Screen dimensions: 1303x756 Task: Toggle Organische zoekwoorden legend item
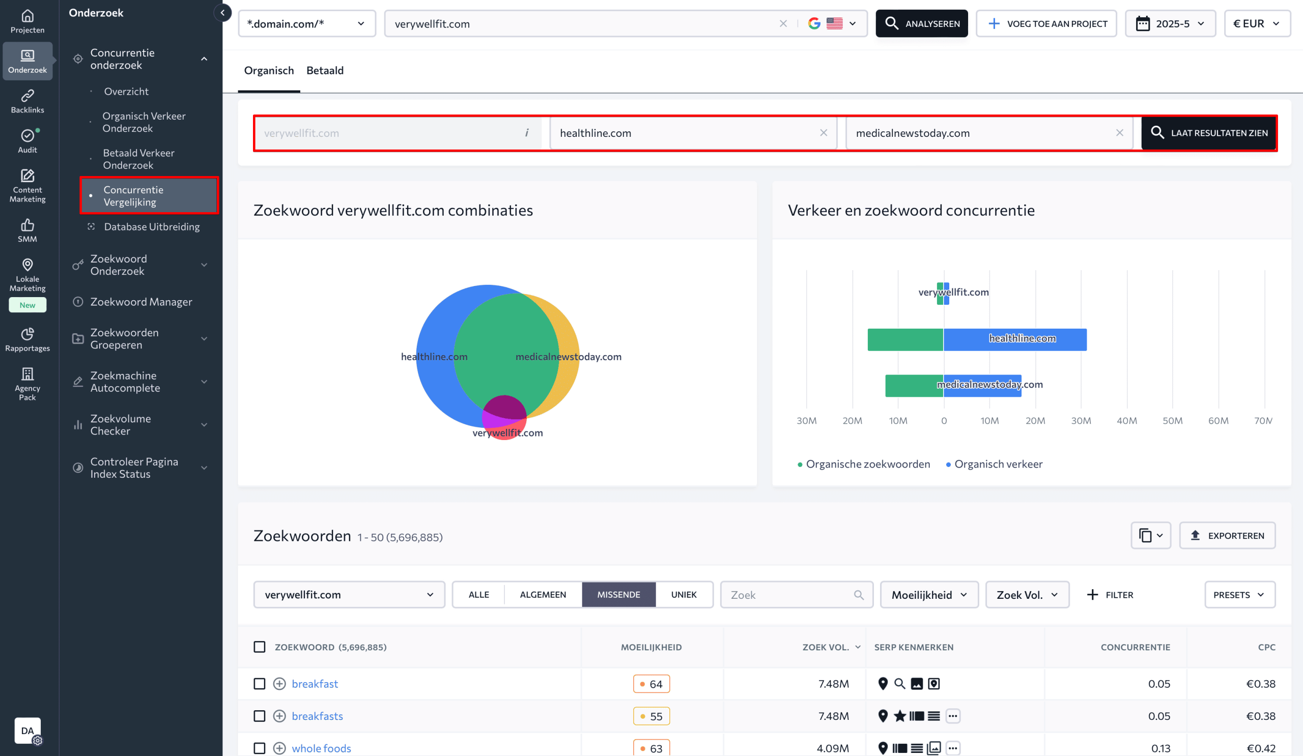click(x=864, y=464)
